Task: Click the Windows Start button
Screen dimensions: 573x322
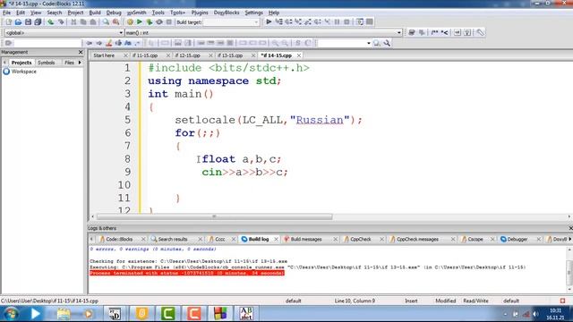Action: (x=10, y=314)
